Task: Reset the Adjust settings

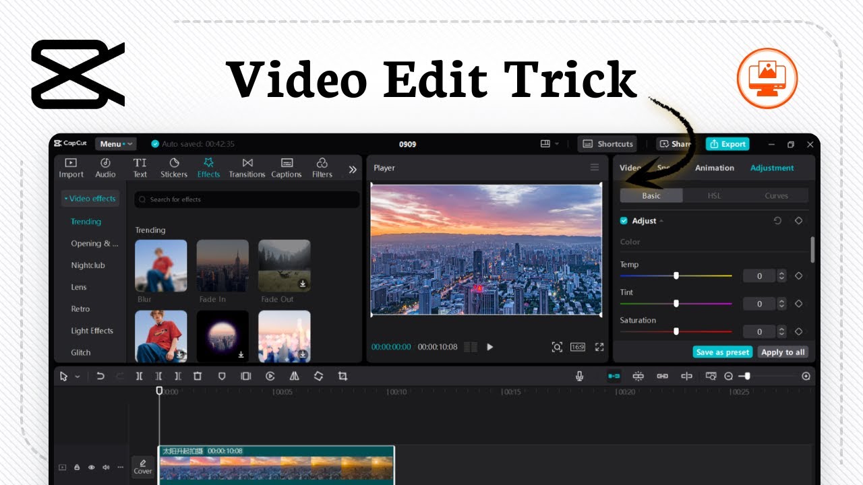Action: click(x=777, y=220)
